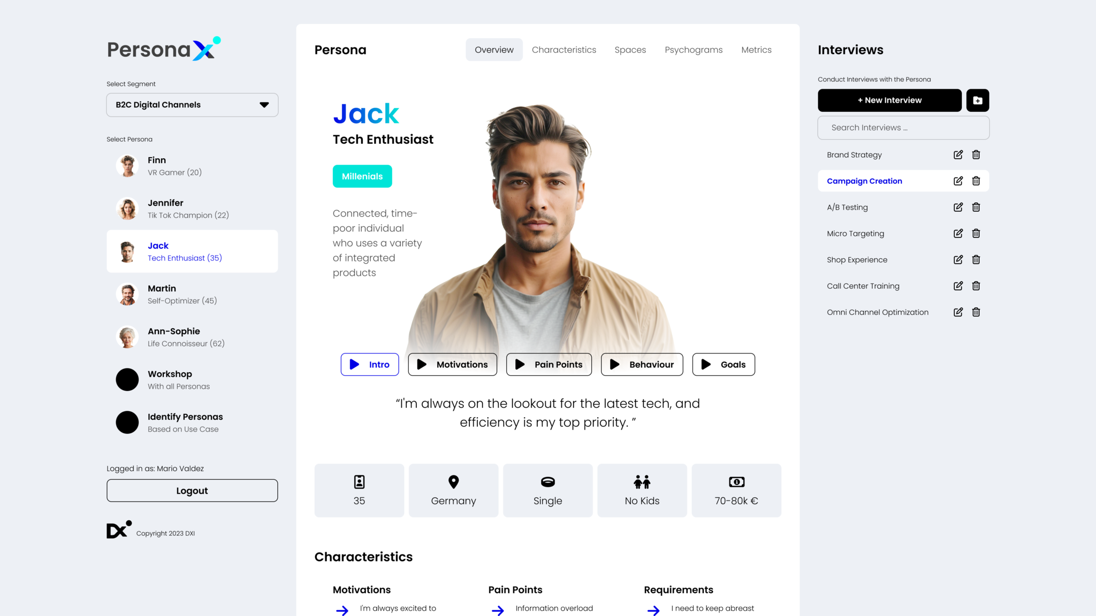Play the Pain Points clip
Screen dimensions: 1096x616
[x=549, y=364]
